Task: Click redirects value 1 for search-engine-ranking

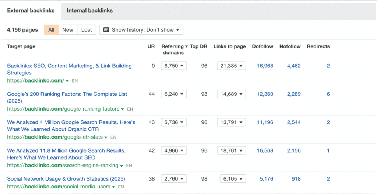Action: [328, 150]
